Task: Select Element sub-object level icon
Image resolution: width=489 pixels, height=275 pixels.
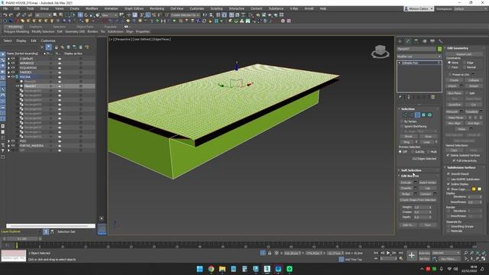Action: pyautogui.click(x=429, y=115)
